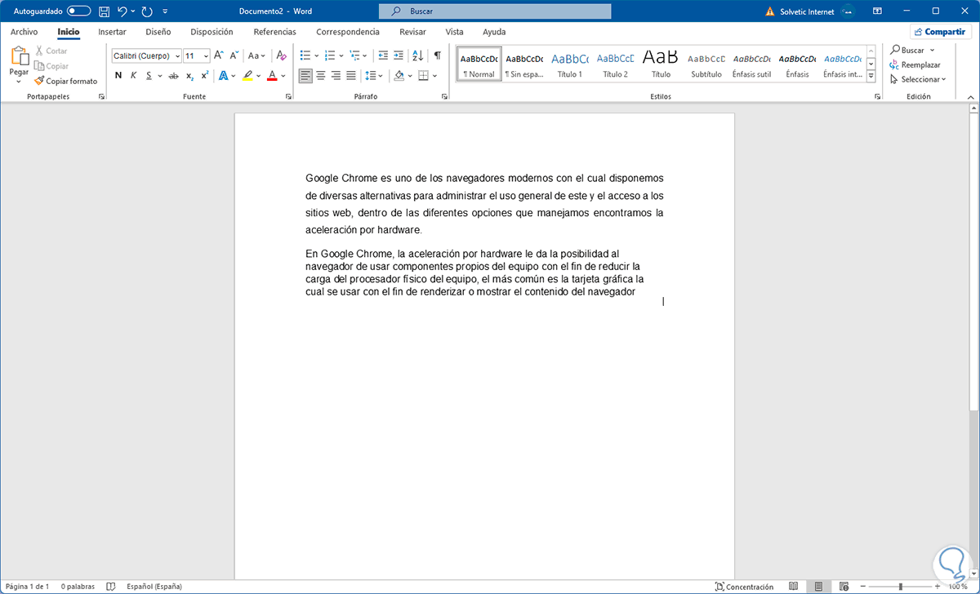
Task: Open the borders dropdown arrow
Action: pyautogui.click(x=435, y=75)
